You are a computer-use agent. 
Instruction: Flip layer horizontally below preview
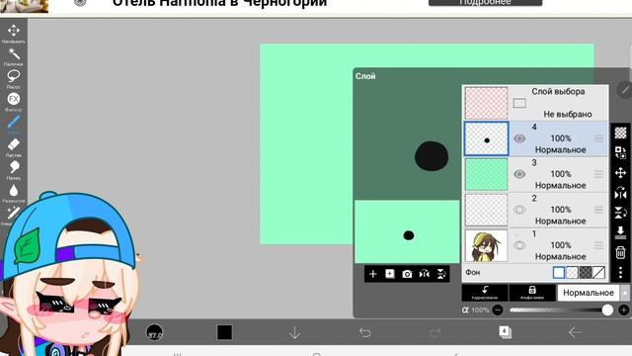[x=424, y=274]
